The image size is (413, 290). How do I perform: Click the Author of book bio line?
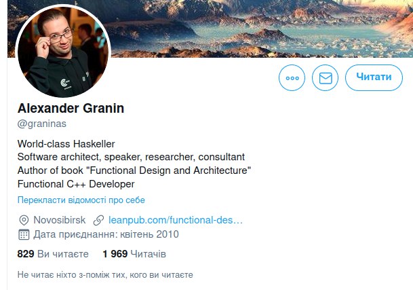(134, 170)
